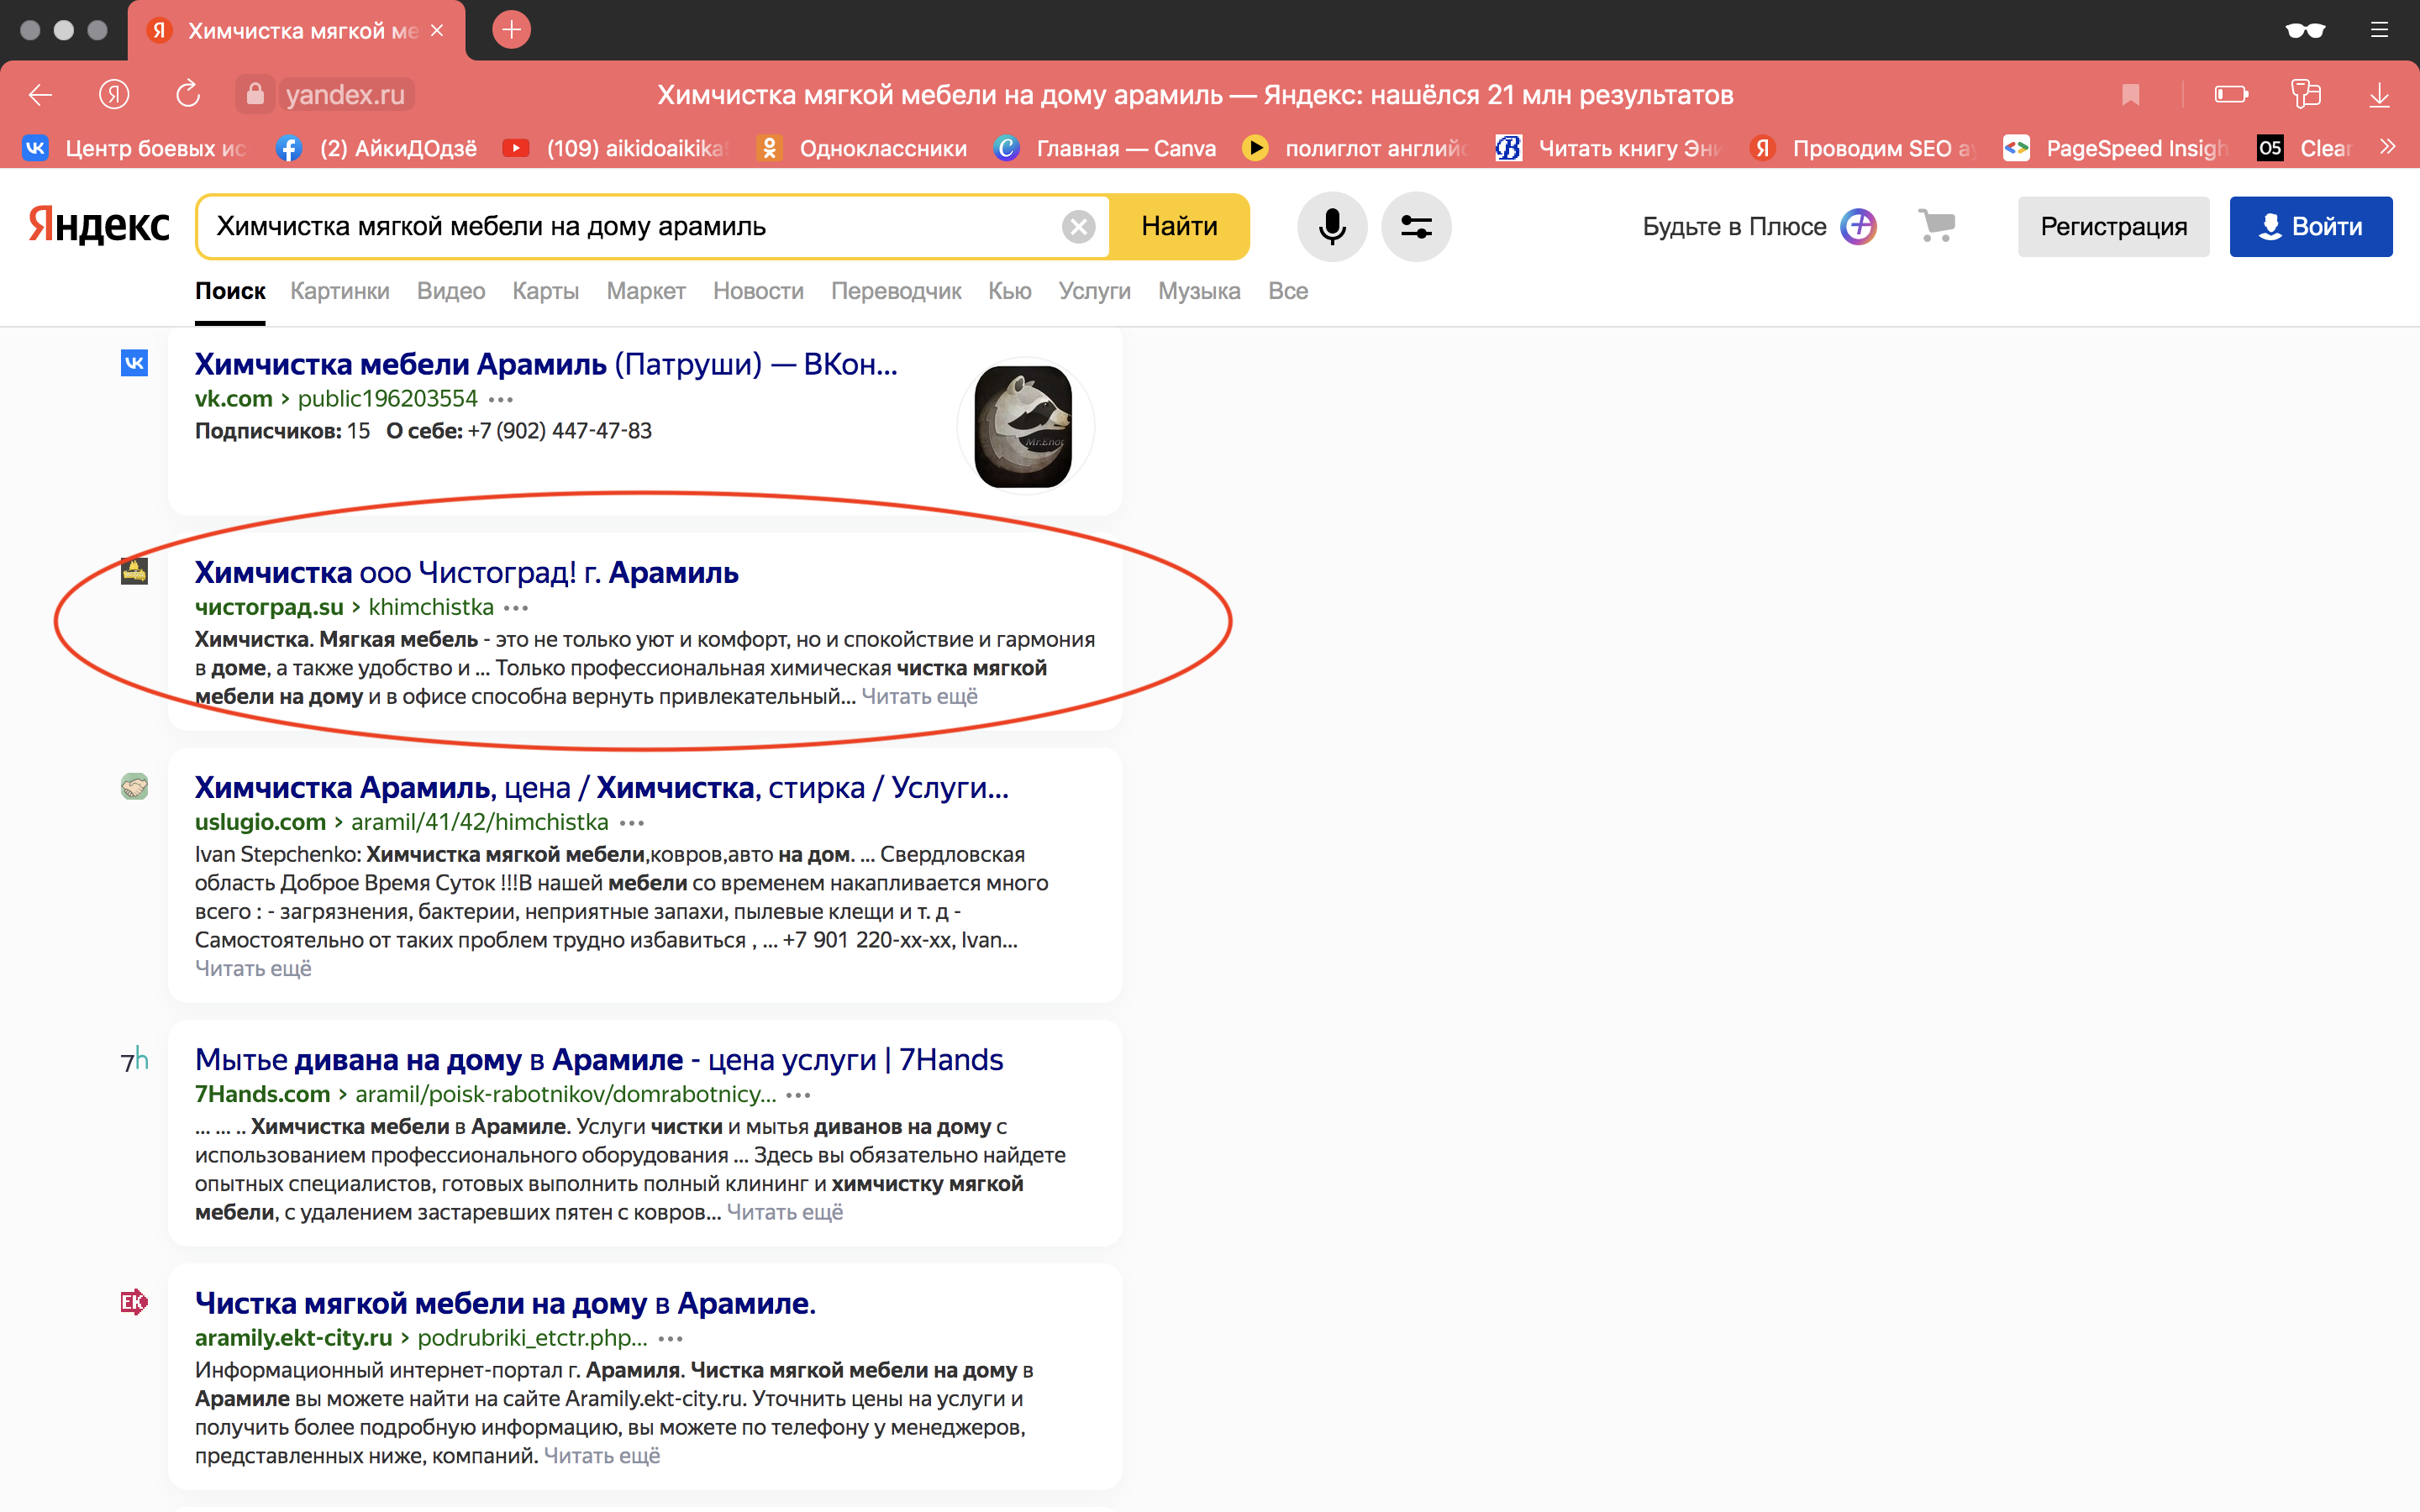
Task: Open the three-dot menu beside the vk.com result
Action: (x=501, y=399)
